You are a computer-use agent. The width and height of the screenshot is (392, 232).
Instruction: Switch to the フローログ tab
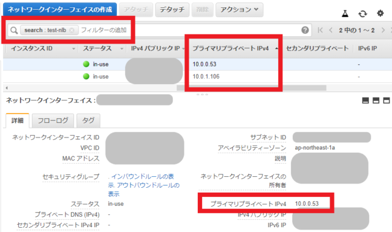(x=53, y=120)
